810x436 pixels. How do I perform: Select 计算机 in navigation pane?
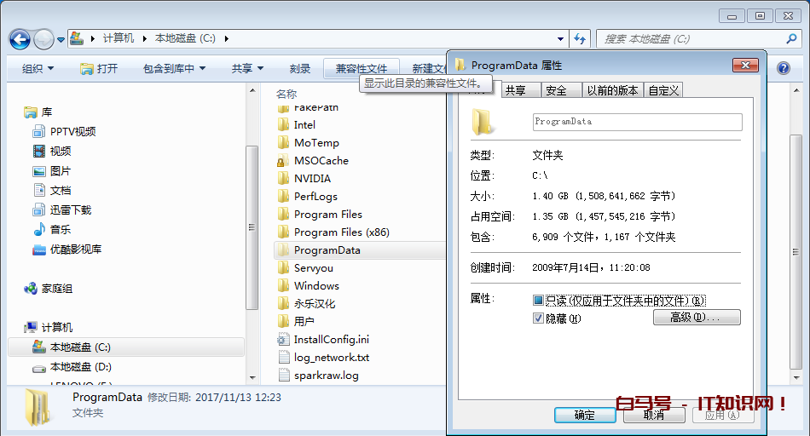pyautogui.click(x=57, y=328)
